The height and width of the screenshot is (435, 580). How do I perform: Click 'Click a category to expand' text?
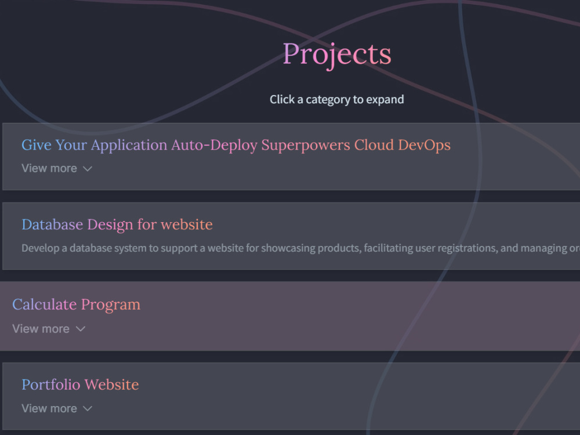[336, 100]
